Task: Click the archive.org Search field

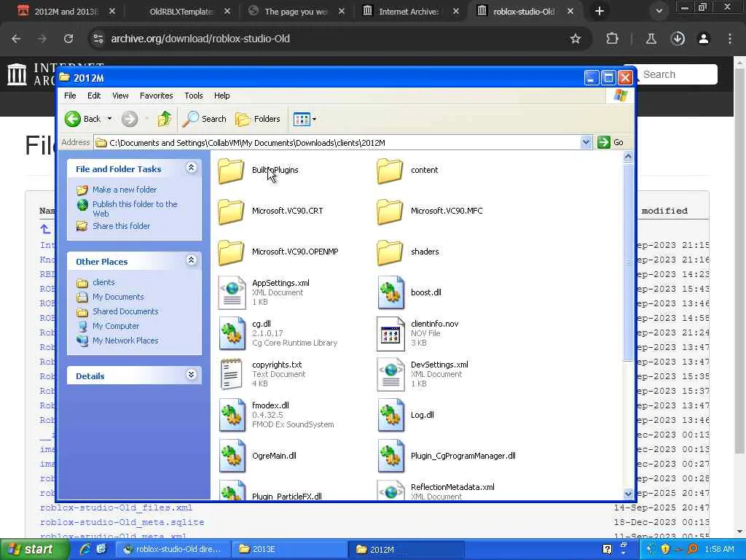Action: [x=677, y=74]
